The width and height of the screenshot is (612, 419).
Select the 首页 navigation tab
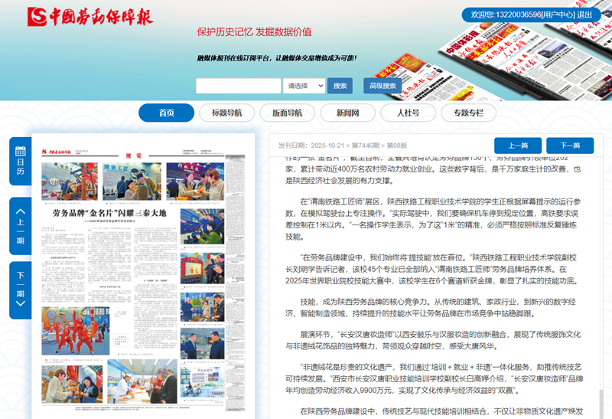pyautogui.click(x=166, y=113)
